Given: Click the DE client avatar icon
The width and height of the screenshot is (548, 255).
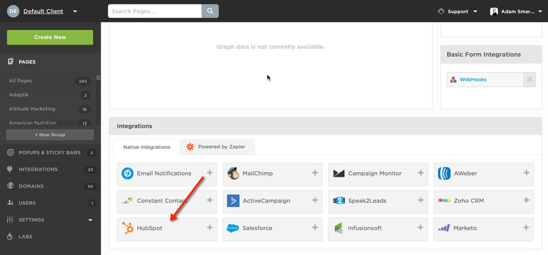Looking at the screenshot, I should pyautogui.click(x=13, y=11).
